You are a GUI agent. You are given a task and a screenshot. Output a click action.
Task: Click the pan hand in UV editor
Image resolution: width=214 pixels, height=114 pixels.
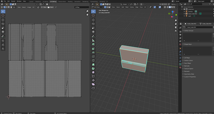click(x=87, y=15)
